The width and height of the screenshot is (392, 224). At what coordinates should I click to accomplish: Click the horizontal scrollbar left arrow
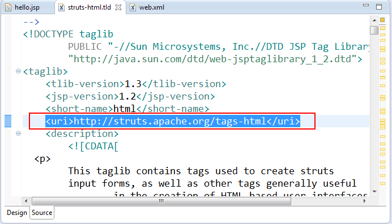pyautogui.click(x=26, y=201)
